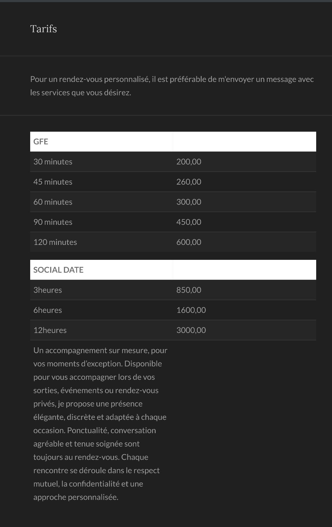The height and width of the screenshot is (527, 332).
Task: Select the 300,00 price cell
Action: [189, 202]
